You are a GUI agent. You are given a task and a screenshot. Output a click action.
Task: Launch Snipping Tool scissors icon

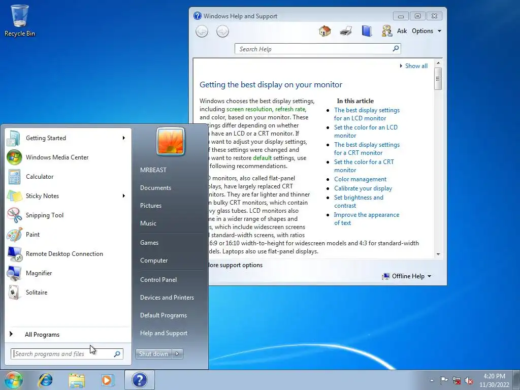[x=14, y=215]
